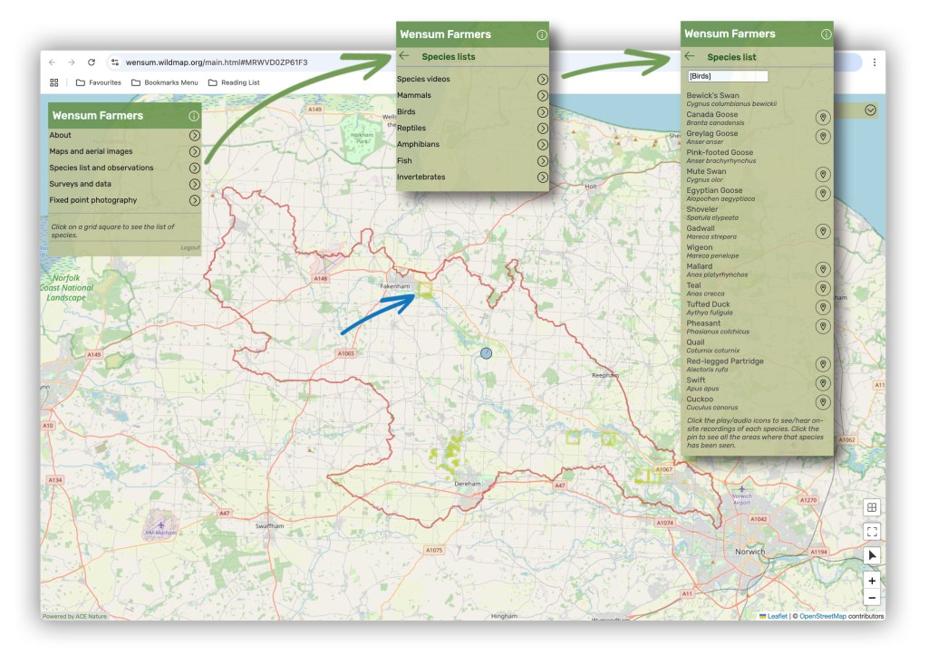Open Species list and observations menu item
Image resolution: width=928 pixels, height=664 pixels.
pyautogui.click(x=195, y=168)
